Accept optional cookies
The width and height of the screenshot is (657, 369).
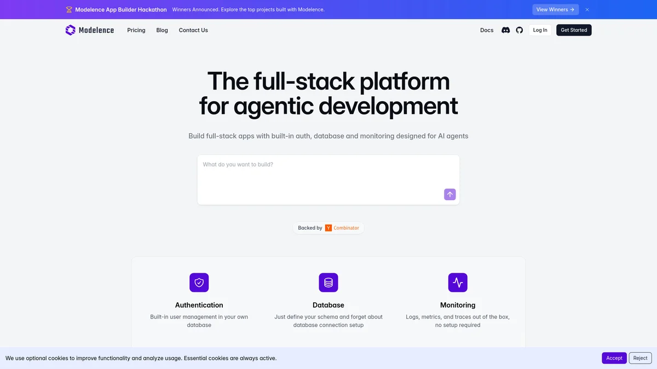[x=614, y=358]
